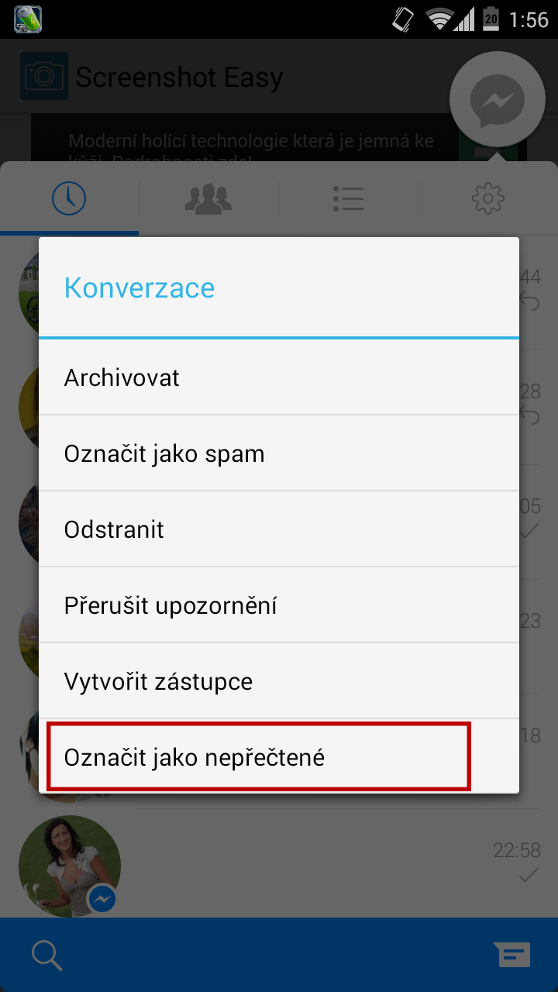This screenshot has width=558, height=992.
Task: Open the recent conversations clock tab
Action: click(69, 198)
